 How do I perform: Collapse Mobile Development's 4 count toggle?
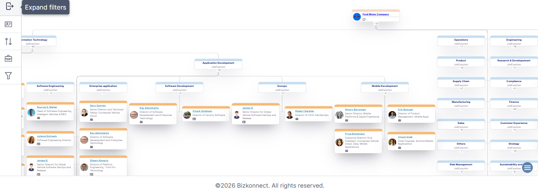pos(385,93)
